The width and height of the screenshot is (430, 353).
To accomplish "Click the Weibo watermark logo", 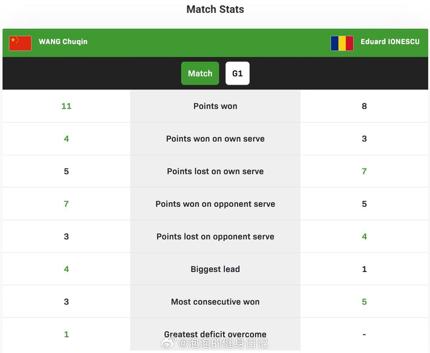I will coord(168,343).
